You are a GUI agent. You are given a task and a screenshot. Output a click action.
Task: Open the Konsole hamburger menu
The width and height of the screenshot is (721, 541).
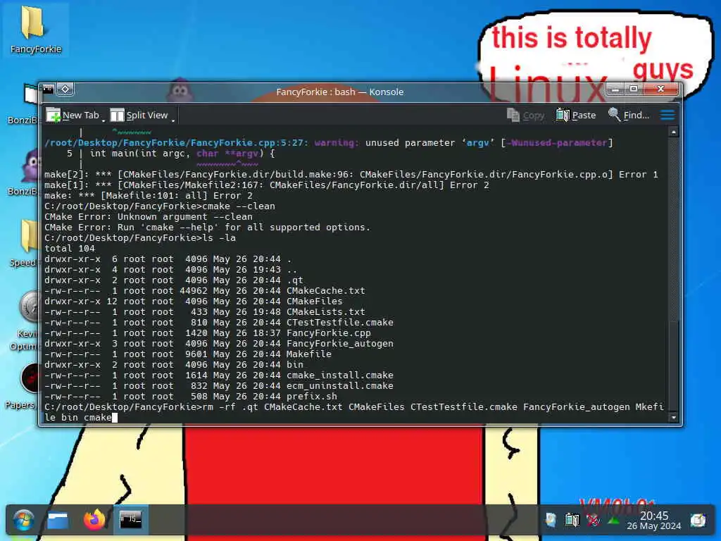(667, 115)
